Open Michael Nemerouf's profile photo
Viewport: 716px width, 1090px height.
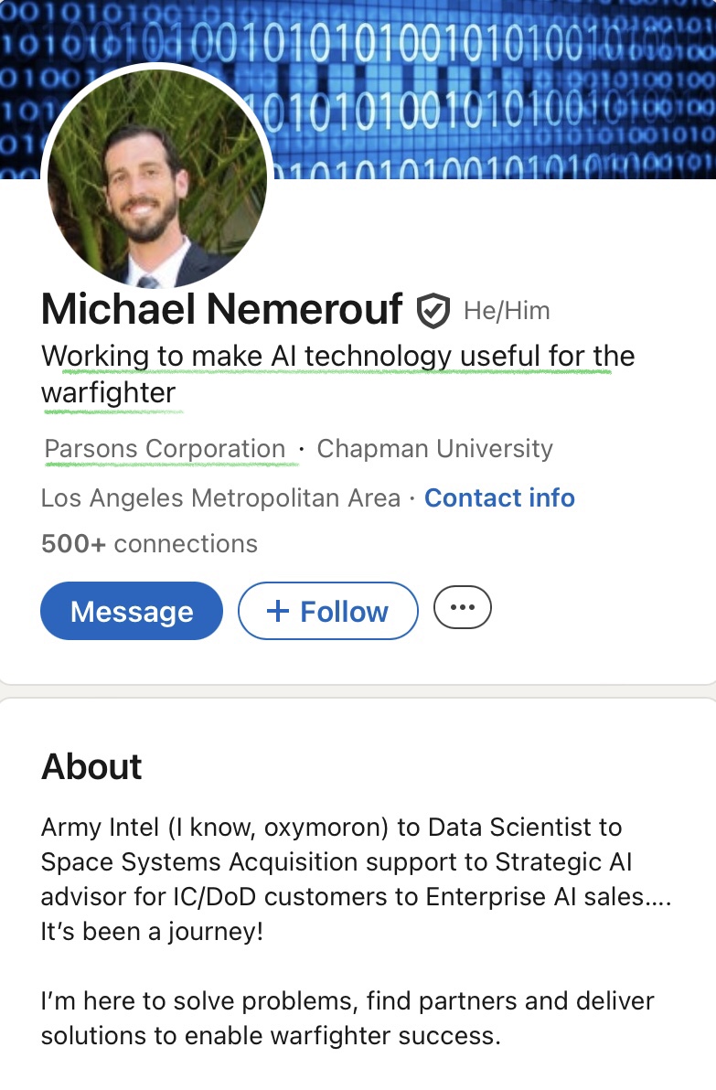[157, 176]
